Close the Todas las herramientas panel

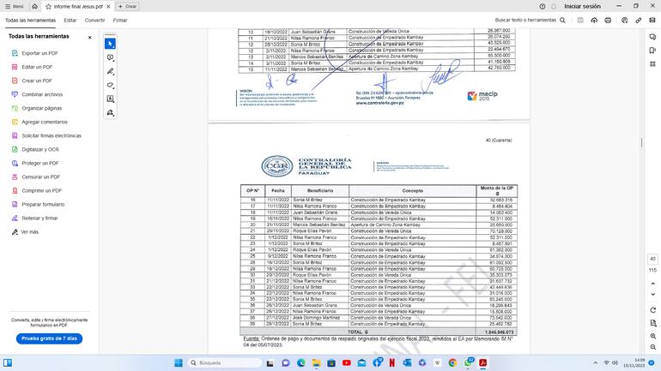(x=89, y=37)
